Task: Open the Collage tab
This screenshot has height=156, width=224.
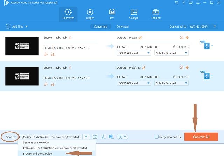Action: point(134,14)
